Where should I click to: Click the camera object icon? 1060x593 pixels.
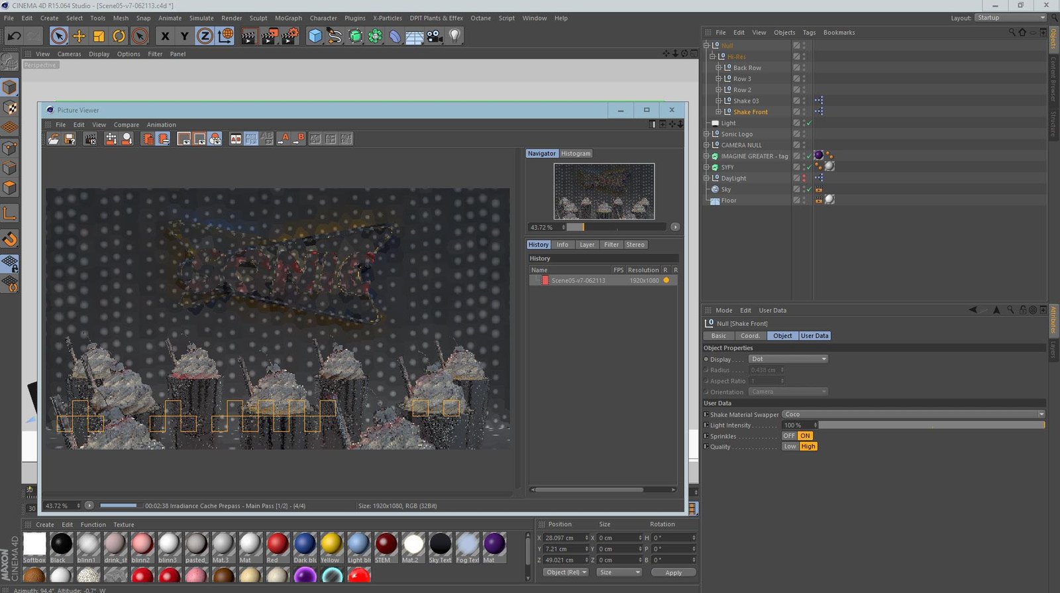[435, 36]
